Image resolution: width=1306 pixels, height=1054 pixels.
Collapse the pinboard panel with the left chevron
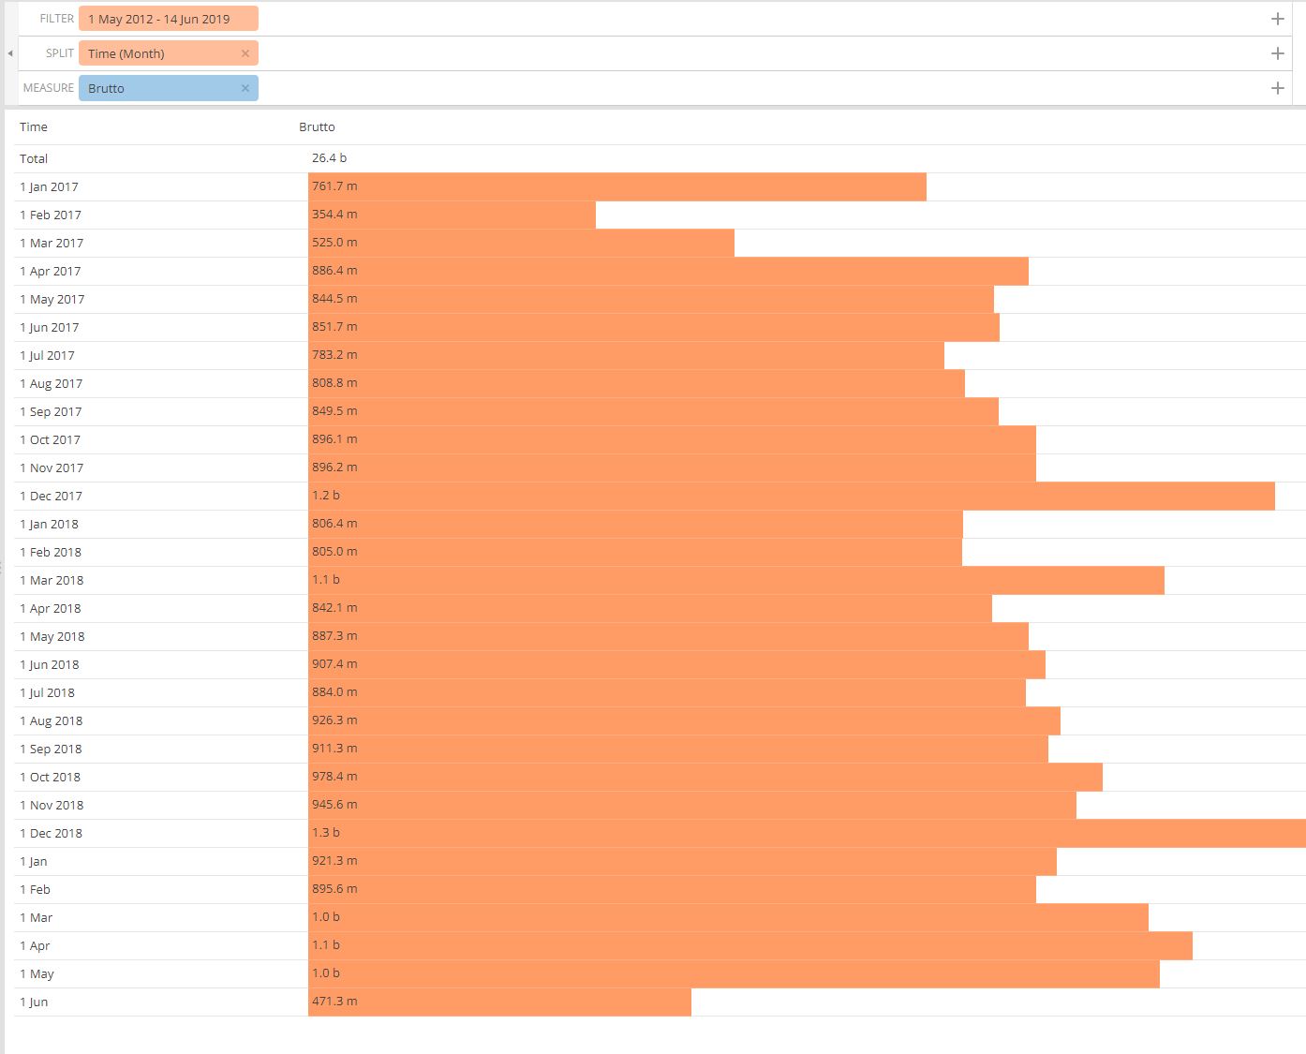(x=8, y=53)
